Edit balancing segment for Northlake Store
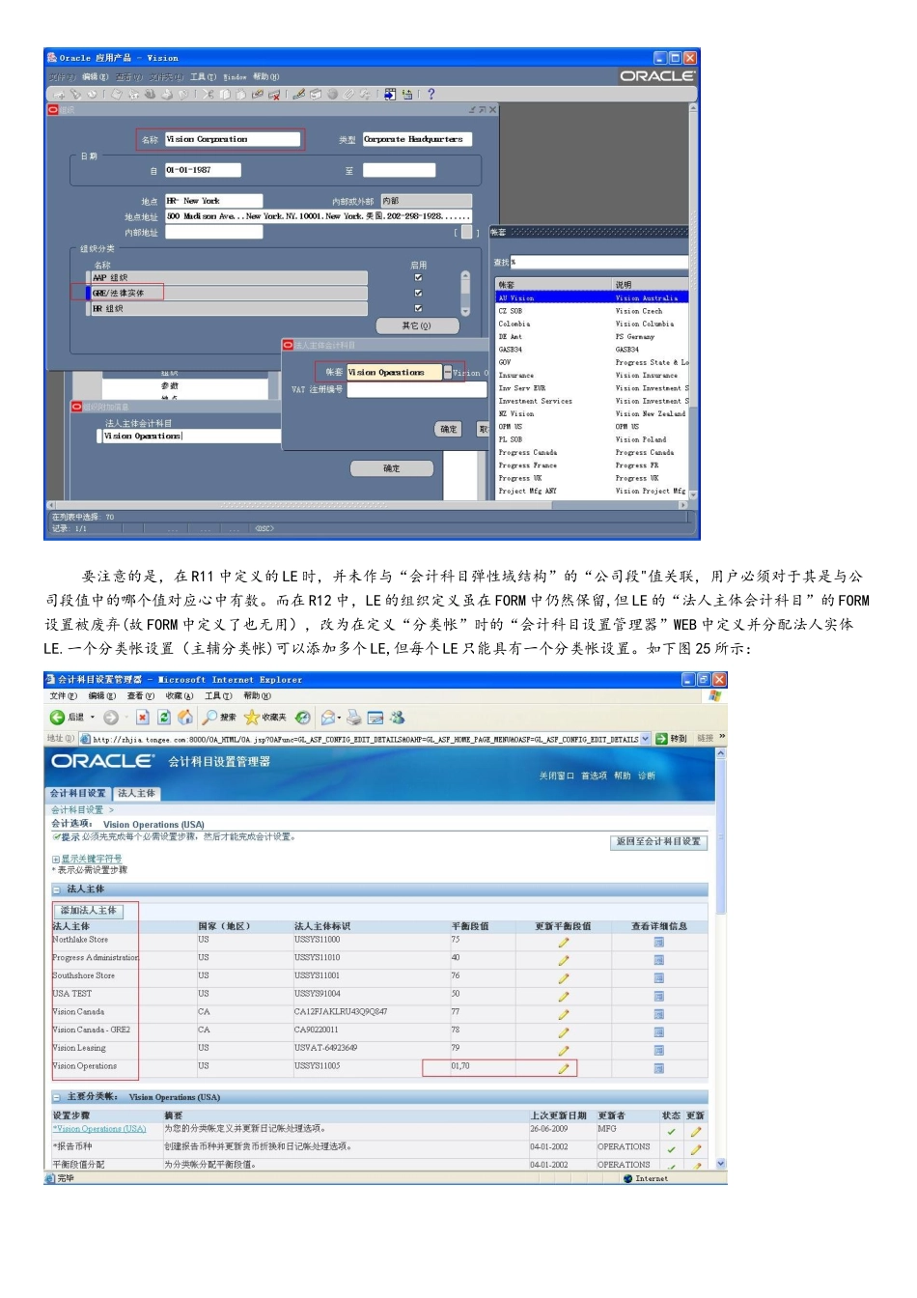This screenshot has height=1298, width=917. 564,942
